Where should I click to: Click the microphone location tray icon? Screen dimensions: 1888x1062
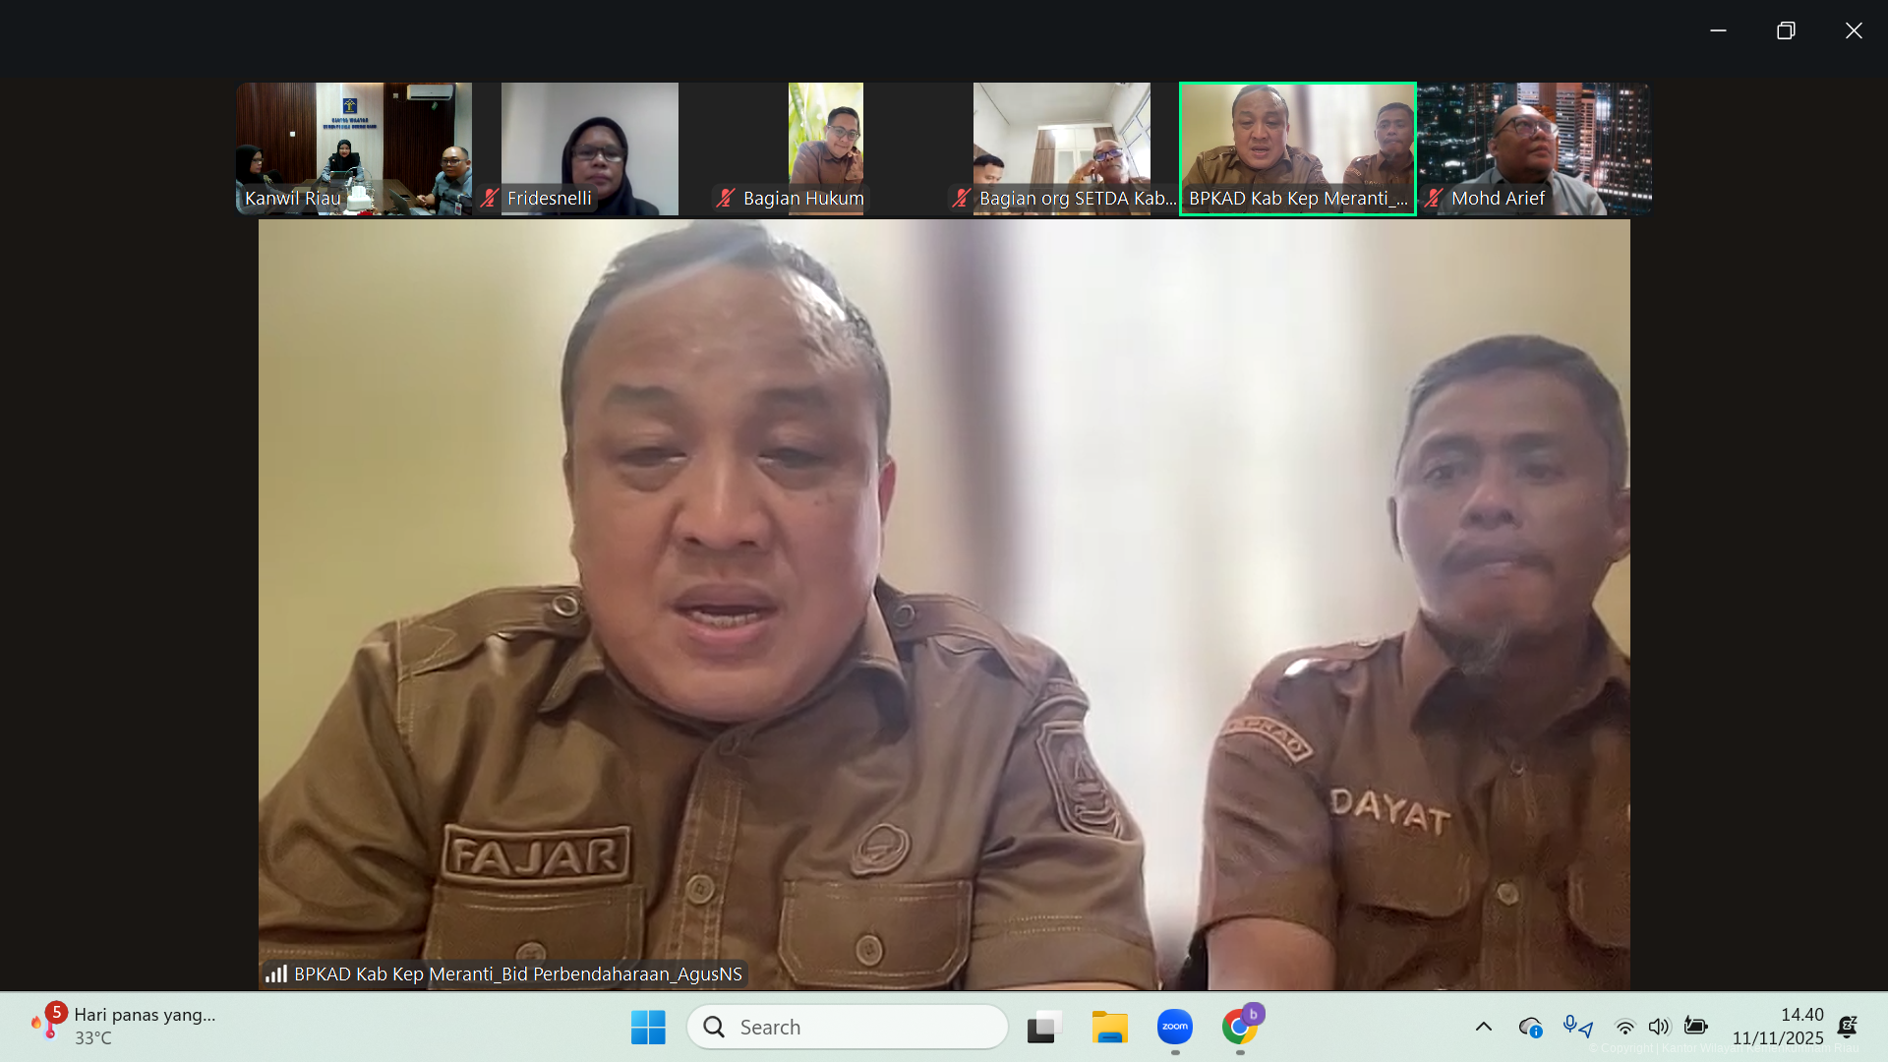(1577, 1027)
